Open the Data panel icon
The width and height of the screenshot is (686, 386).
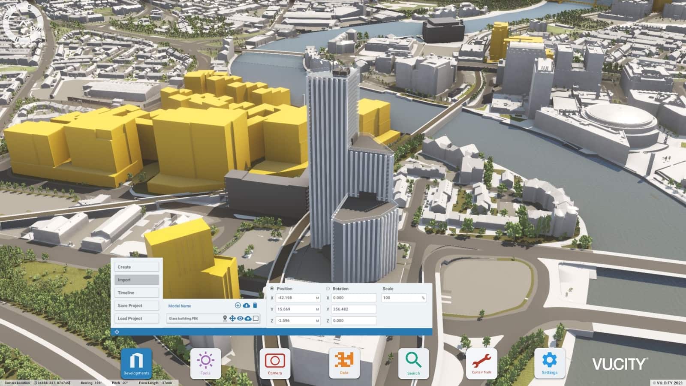pyautogui.click(x=344, y=362)
